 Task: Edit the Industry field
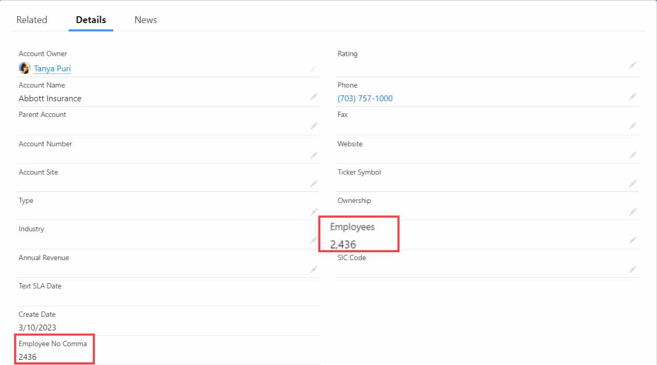[314, 241]
